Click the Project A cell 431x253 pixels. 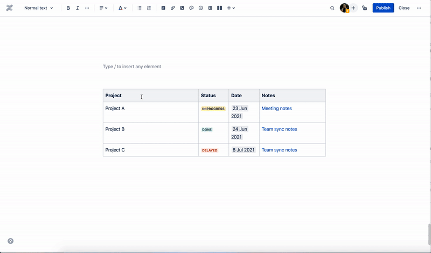tap(151, 112)
